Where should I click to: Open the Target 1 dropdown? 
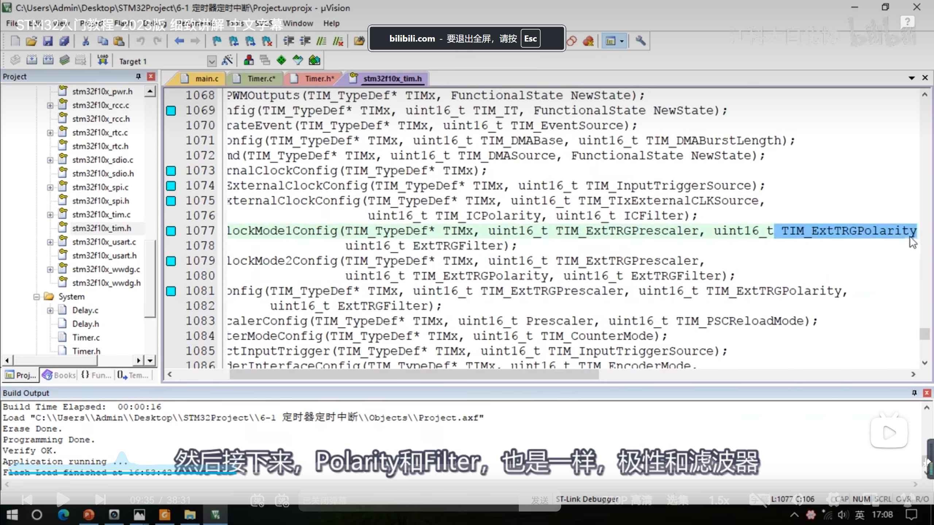click(212, 61)
